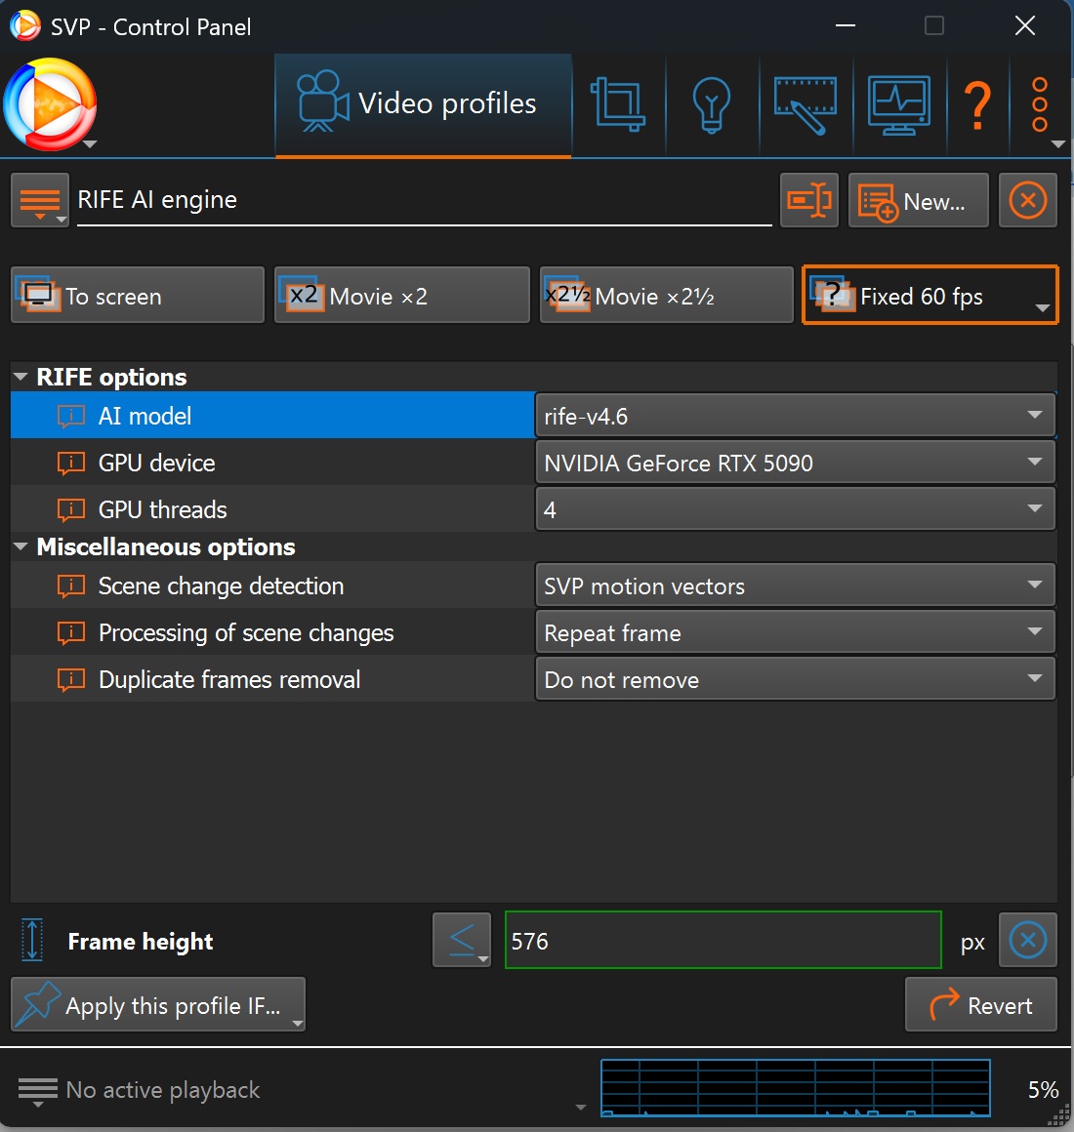
Task: Open Scene change detection dropdown
Action: click(795, 586)
